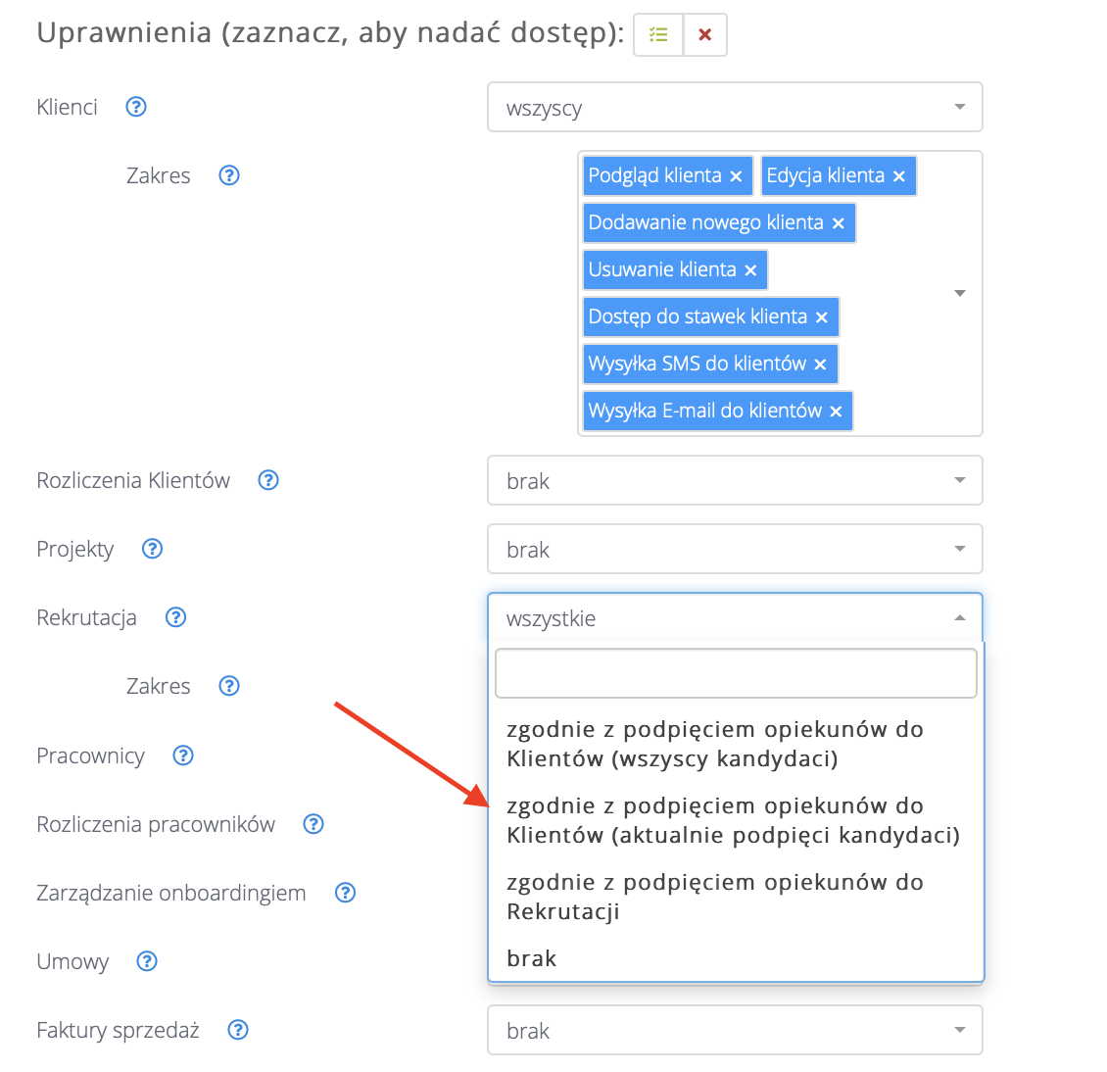Click help icon for Zarządzanie onboardingiem

pos(345,893)
